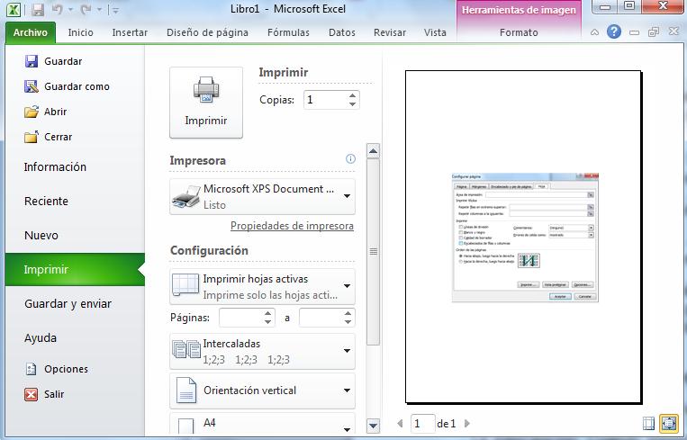Open the Información section
Viewport: 687px width, 440px height.
55,166
